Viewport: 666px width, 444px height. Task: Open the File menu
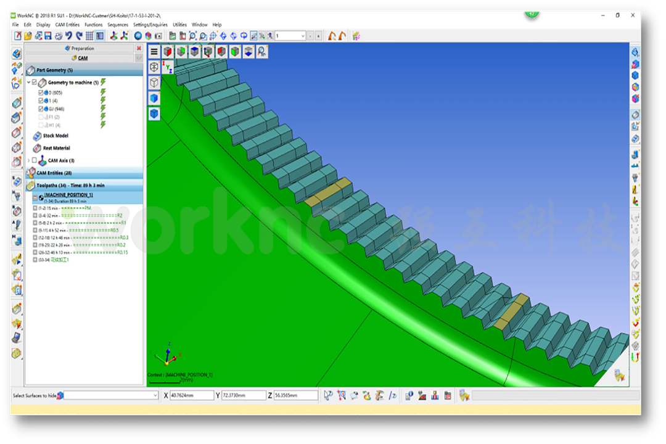[15, 25]
